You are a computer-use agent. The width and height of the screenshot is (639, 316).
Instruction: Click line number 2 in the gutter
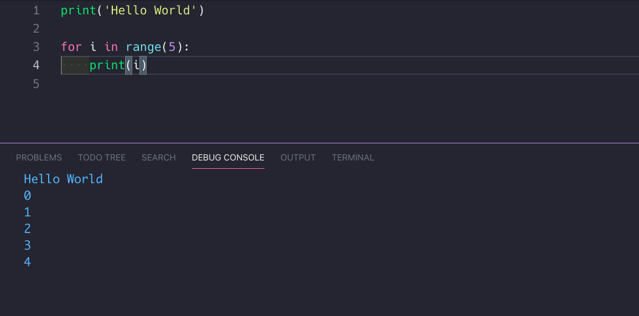click(x=36, y=29)
